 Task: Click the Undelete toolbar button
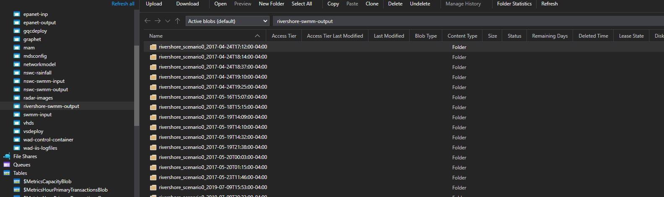point(420,4)
